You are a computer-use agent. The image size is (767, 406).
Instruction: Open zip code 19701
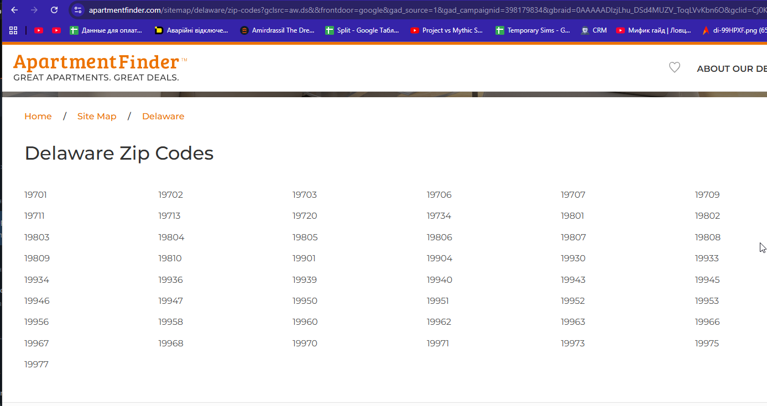(x=35, y=194)
